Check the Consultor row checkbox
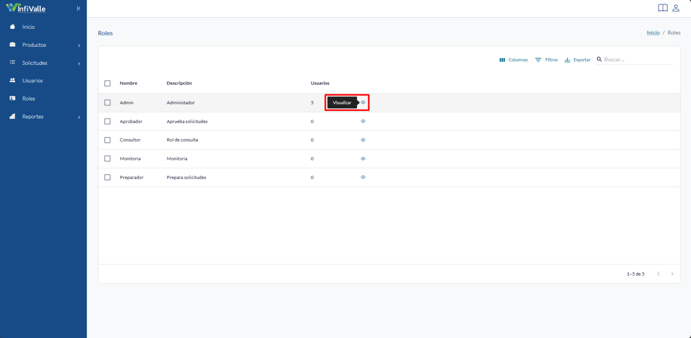691x338 pixels. tap(107, 140)
